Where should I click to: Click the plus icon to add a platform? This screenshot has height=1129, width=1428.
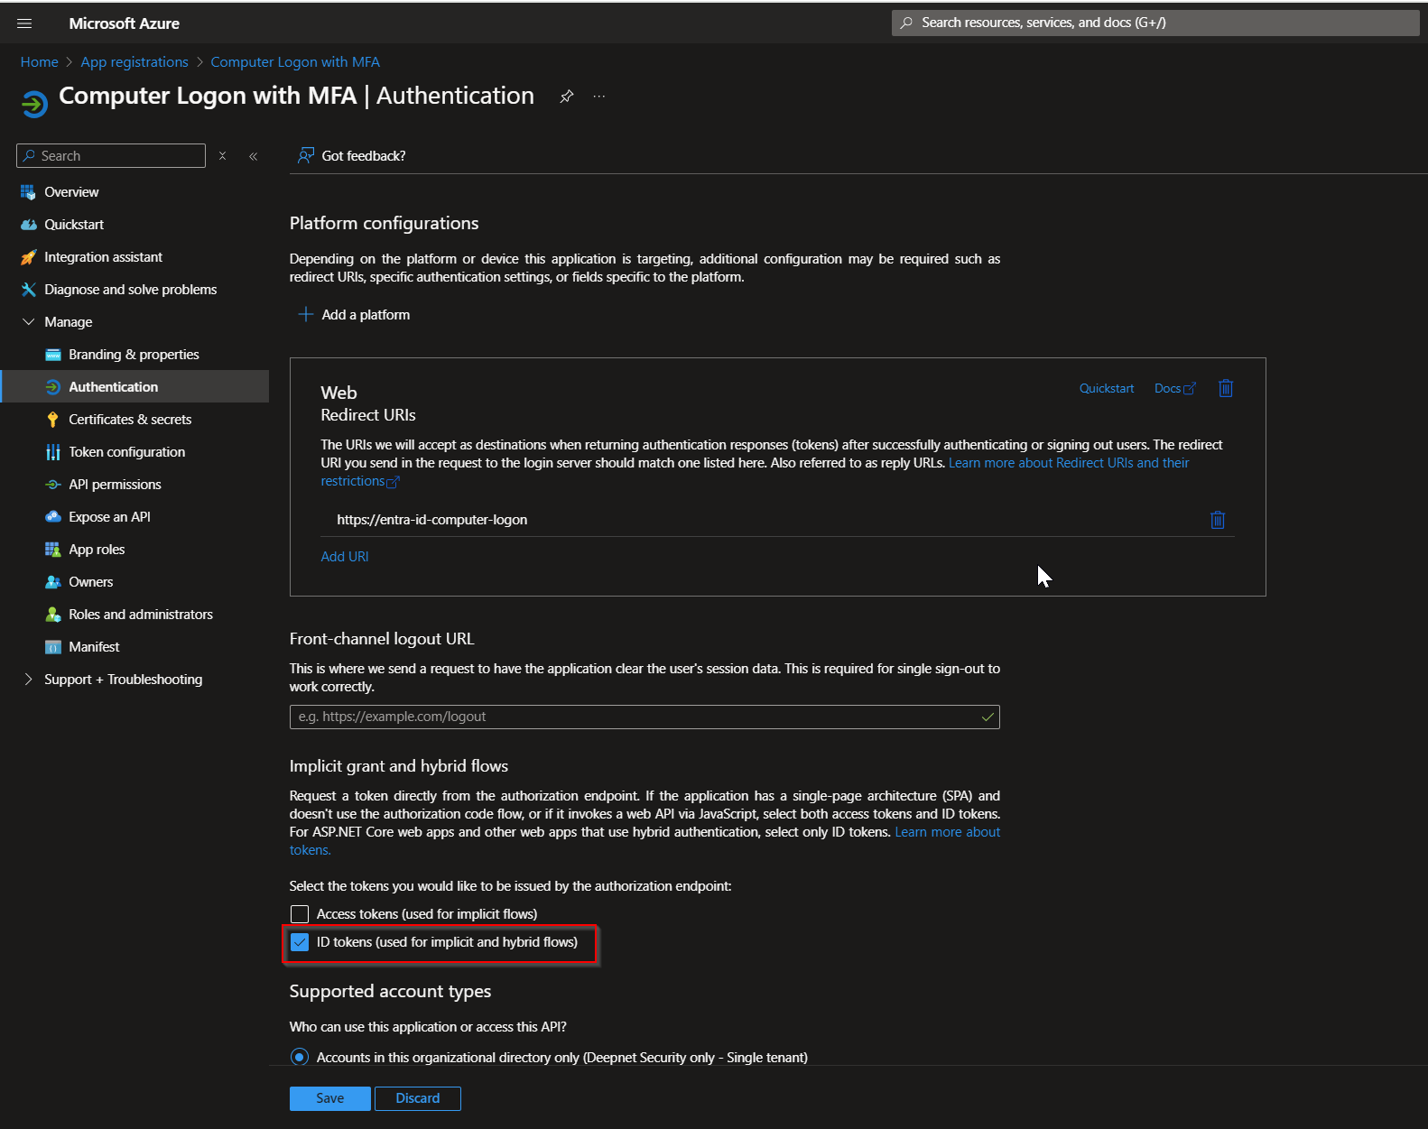pos(306,315)
